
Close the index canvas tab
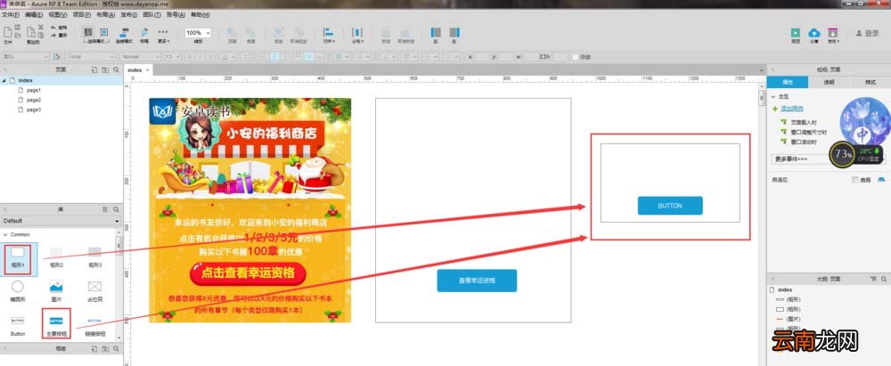pos(148,69)
